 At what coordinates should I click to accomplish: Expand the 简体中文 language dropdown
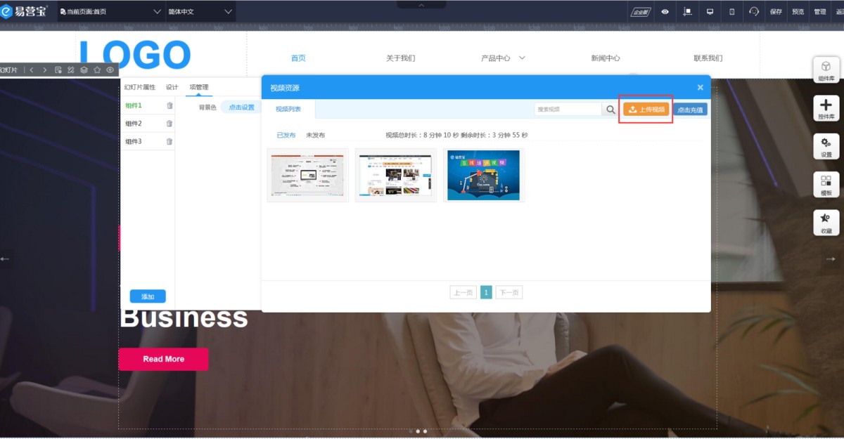point(200,12)
